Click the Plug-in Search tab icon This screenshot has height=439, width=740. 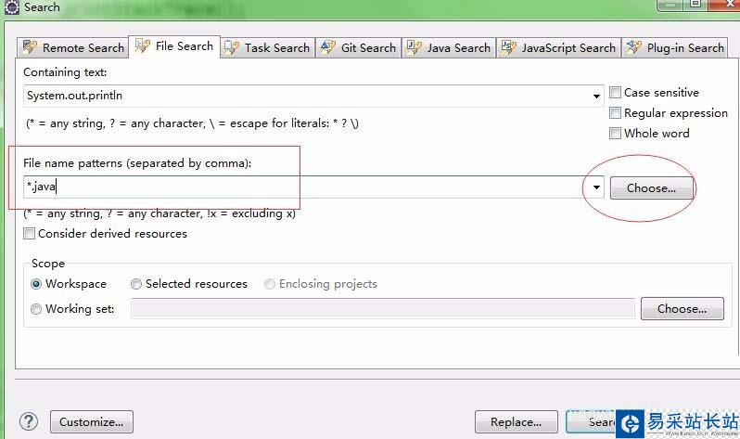pyautogui.click(x=634, y=47)
